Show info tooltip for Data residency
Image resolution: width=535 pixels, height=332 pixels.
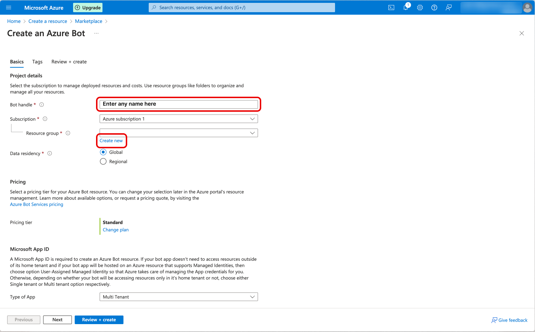(x=49, y=153)
